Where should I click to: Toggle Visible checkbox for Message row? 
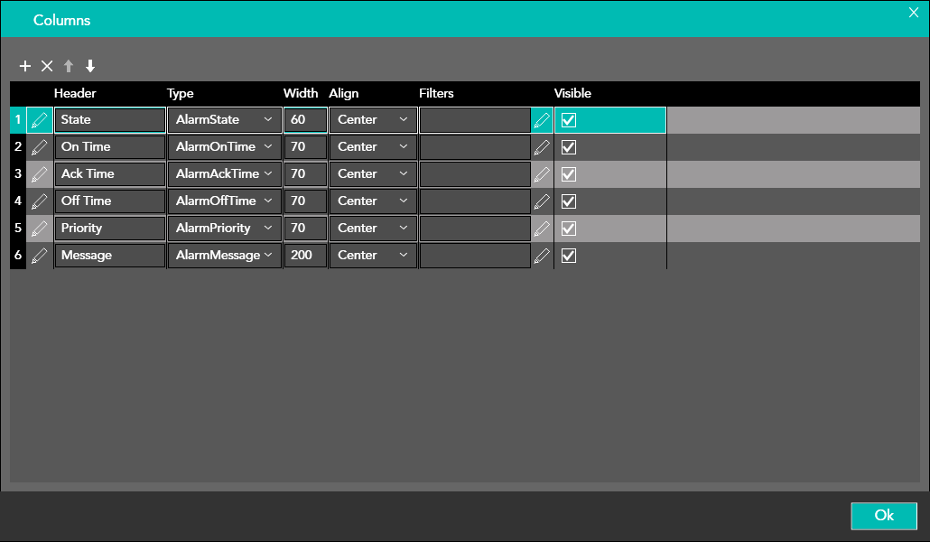coord(569,256)
